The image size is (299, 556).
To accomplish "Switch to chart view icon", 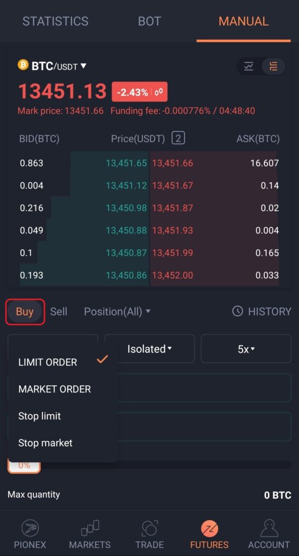I will [x=249, y=66].
